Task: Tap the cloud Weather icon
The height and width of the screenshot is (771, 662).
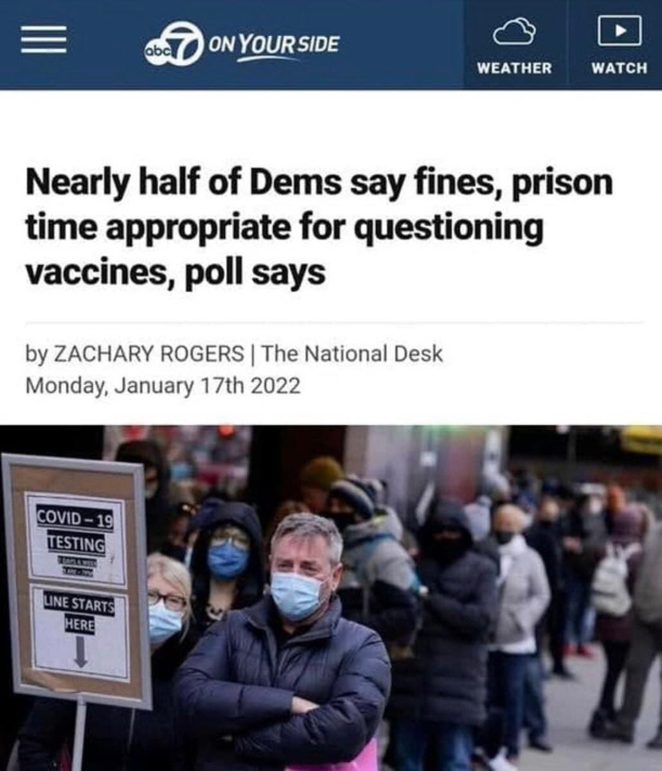Action: point(514,31)
